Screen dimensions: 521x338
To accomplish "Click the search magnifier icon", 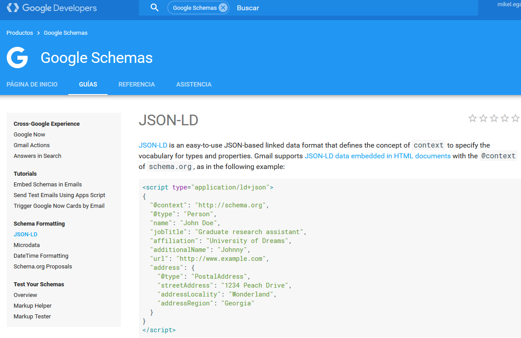I will click(x=154, y=8).
